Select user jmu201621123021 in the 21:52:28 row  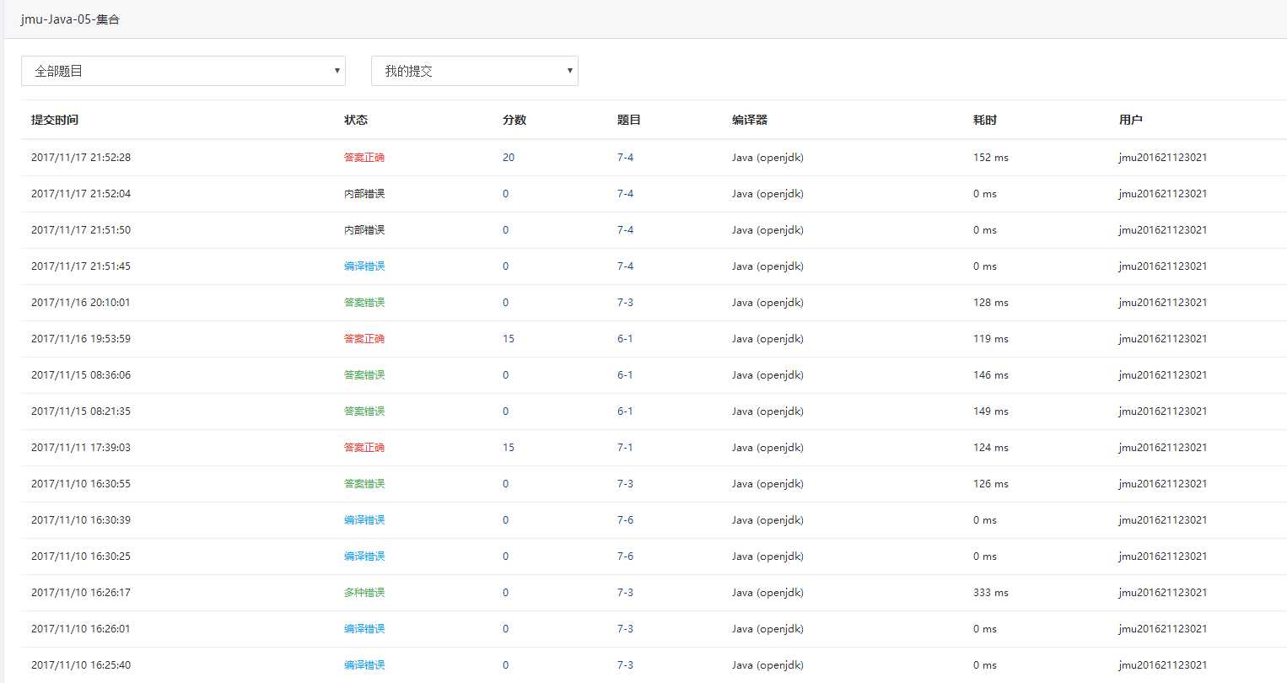(x=1163, y=158)
